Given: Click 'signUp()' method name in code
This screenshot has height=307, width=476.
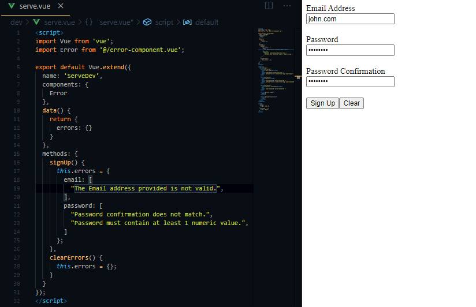Looking at the screenshot, I should point(64,162).
